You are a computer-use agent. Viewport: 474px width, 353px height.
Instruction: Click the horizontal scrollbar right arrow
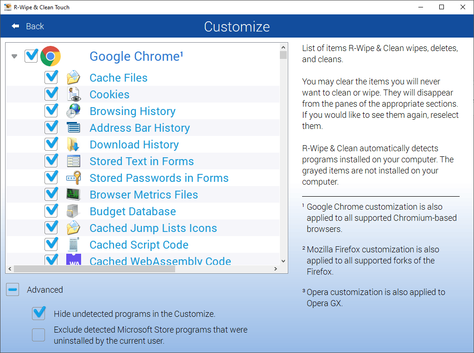[x=275, y=269]
